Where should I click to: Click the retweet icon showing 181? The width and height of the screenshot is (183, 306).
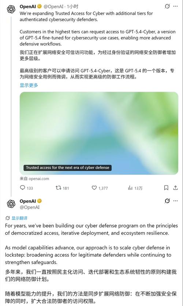click(58, 188)
